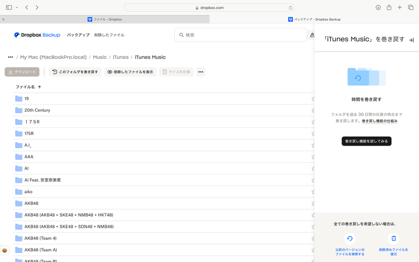This screenshot has width=419, height=262.
Task: Open Safari downloads icon
Action: 378,7
